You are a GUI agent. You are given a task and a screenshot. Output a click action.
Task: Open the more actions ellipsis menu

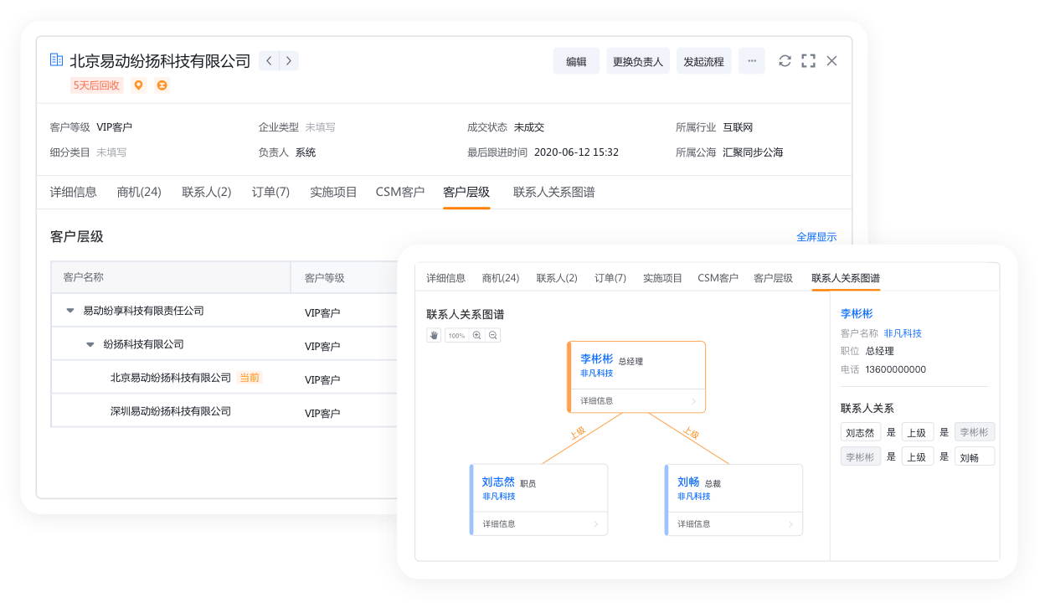click(751, 61)
